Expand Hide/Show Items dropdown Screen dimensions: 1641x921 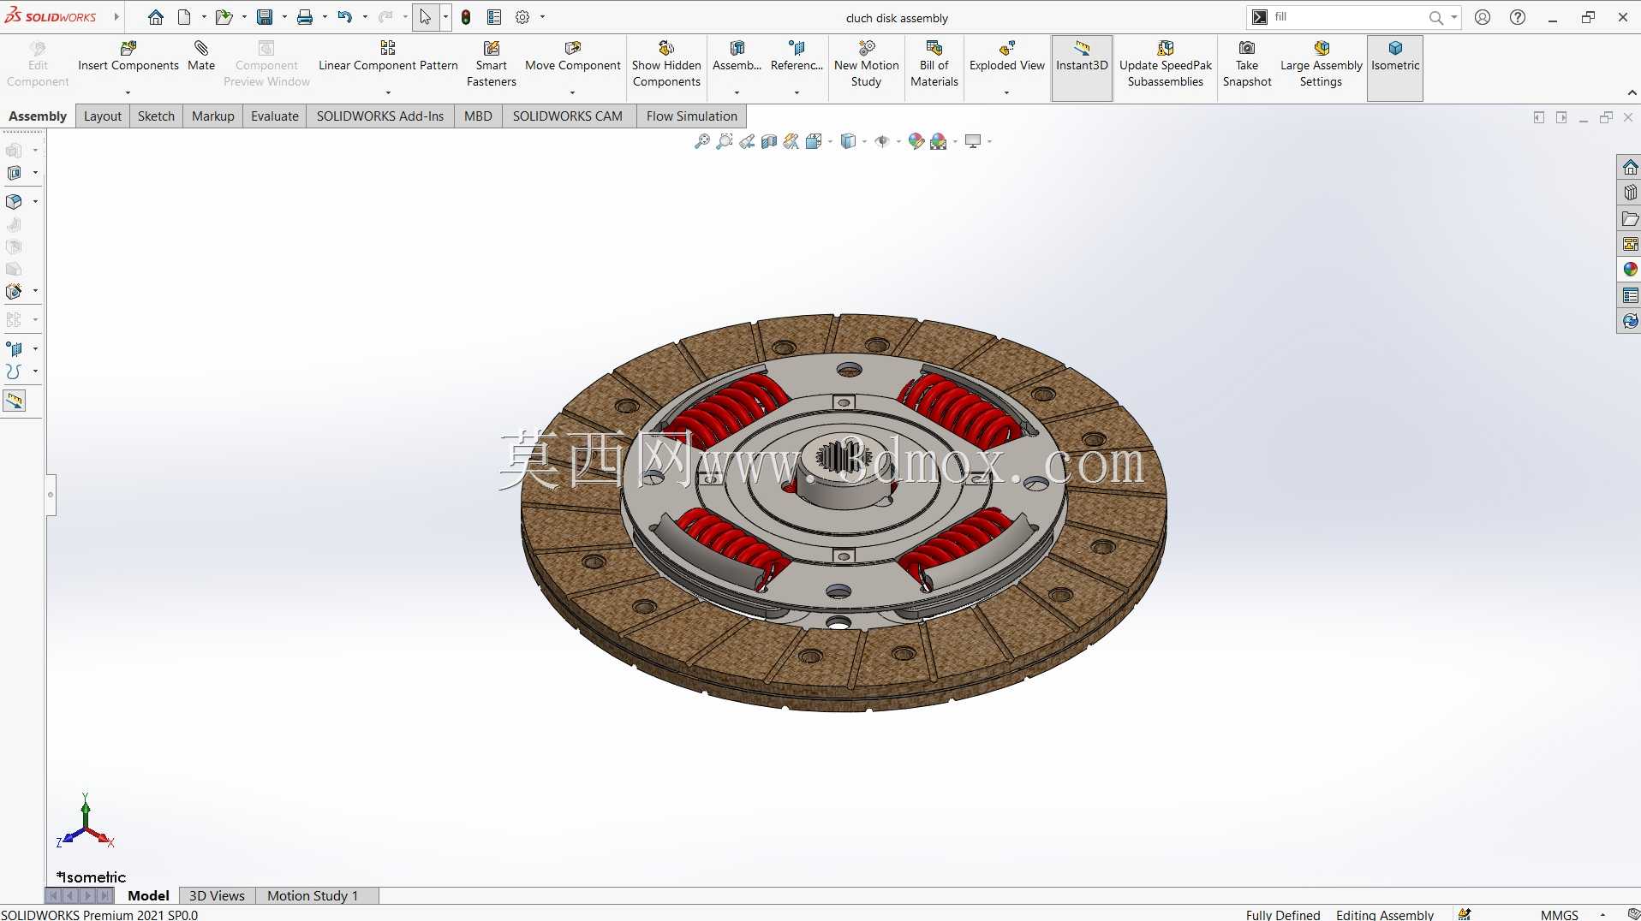(x=898, y=141)
